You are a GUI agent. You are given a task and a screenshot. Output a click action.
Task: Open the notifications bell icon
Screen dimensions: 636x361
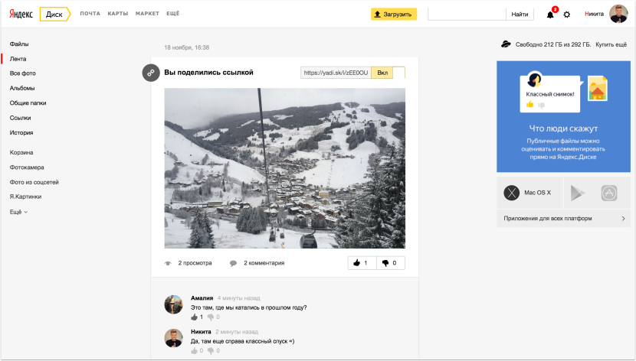pos(550,15)
